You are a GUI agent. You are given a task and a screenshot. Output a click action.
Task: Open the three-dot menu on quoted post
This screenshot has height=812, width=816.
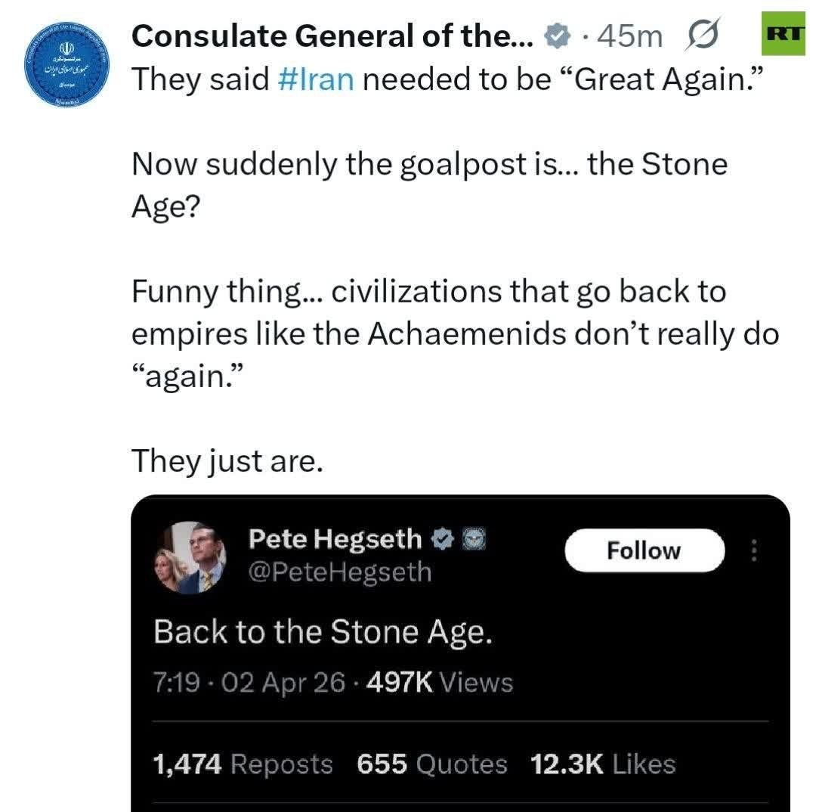753,550
